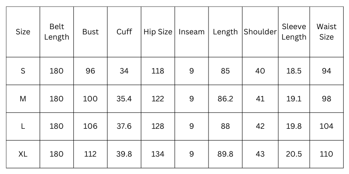This screenshot has width=349, height=174.
Task: Click the Shoulder column header
Action: (260, 32)
